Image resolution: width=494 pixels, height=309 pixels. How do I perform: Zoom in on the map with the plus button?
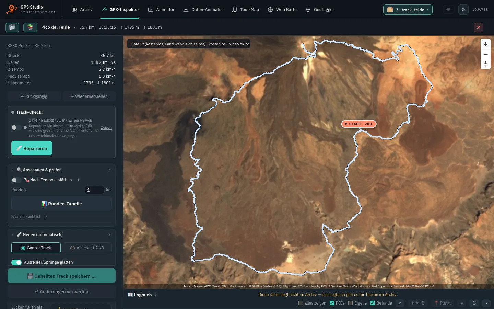485,44
